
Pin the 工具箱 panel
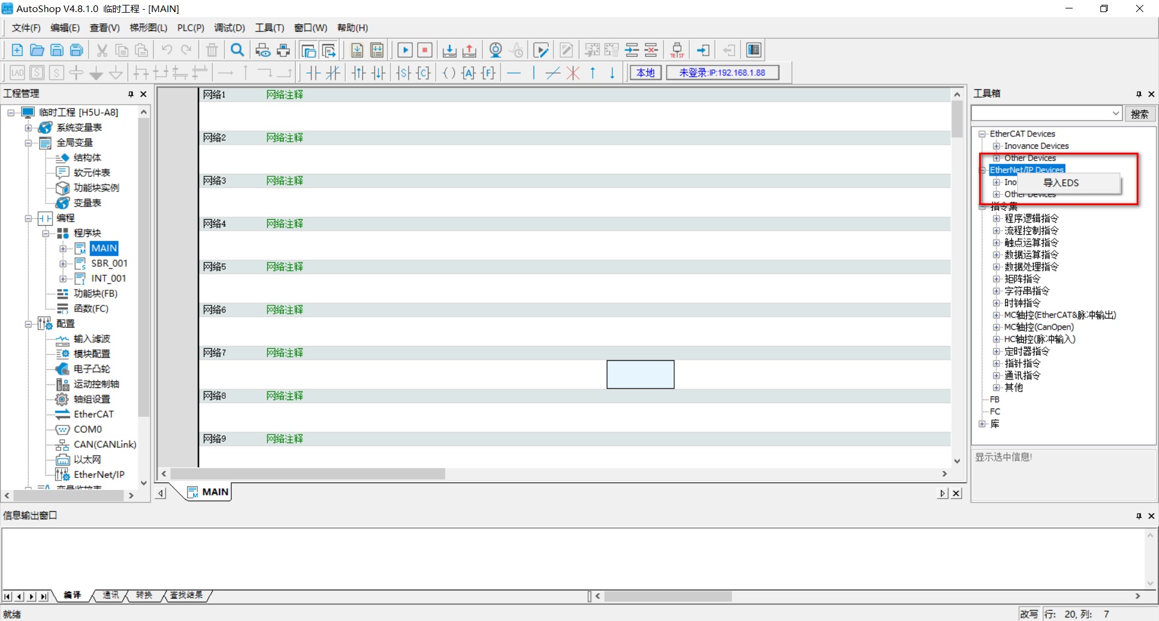tap(1138, 94)
